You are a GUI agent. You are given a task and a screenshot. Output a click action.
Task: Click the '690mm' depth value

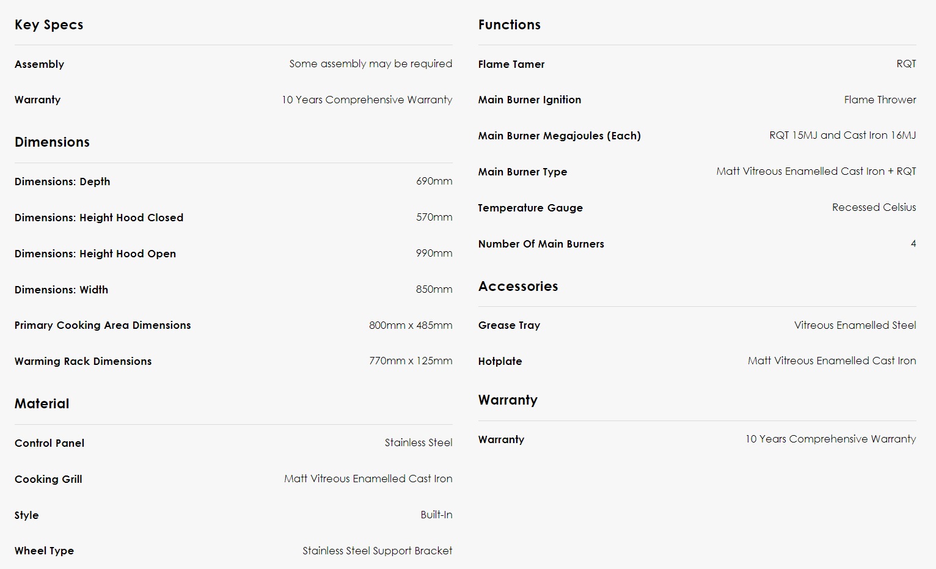click(434, 181)
